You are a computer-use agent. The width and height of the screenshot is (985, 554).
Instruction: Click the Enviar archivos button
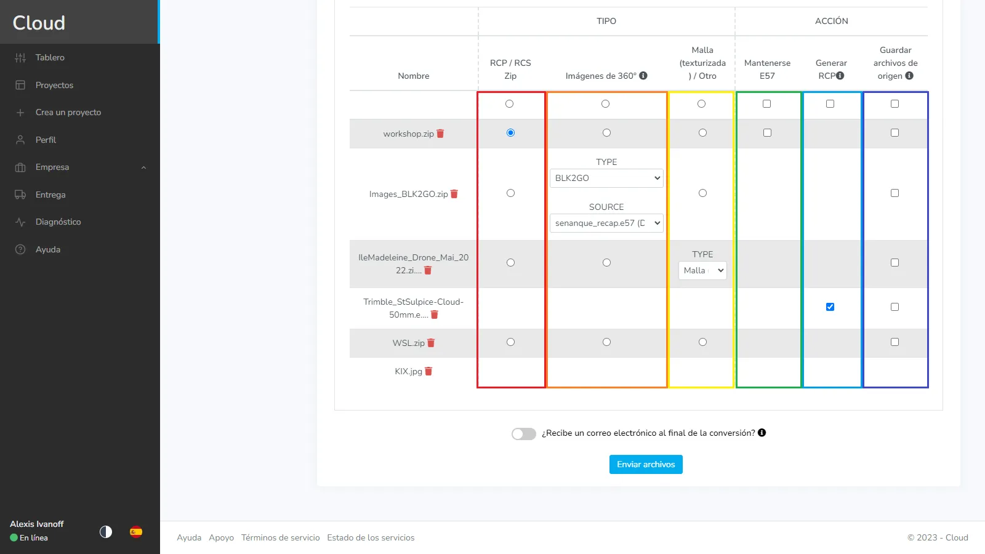click(646, 464)
